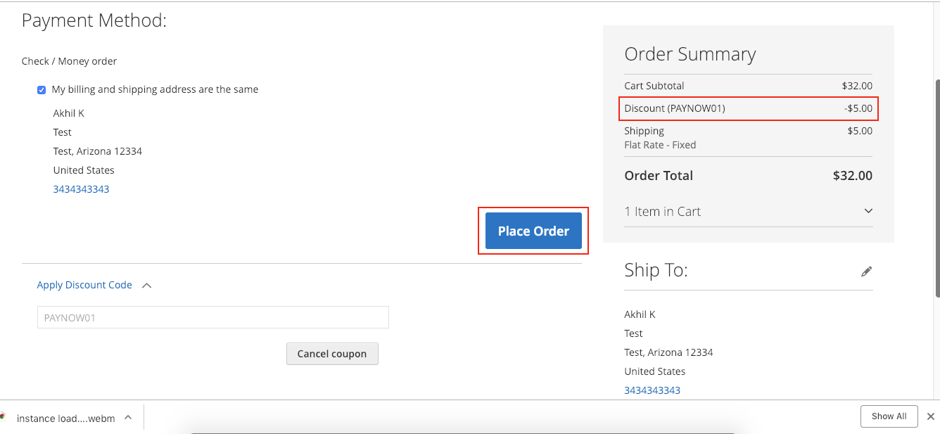Click the Place Order button
Image resolution: width=940 pixels, height=434 pixels.
click(x=533, y=231)
